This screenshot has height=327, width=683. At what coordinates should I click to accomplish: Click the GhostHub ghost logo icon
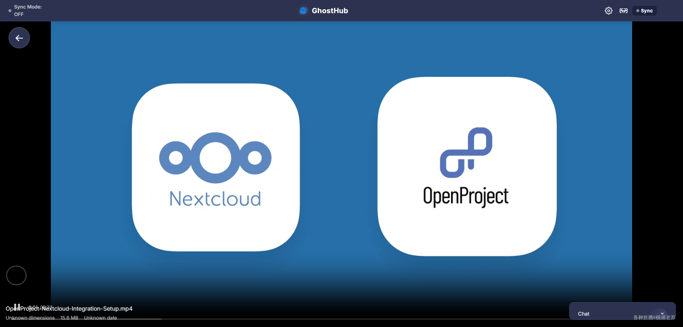(x=303, y=11)
